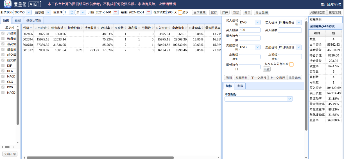Image resolution: width=344 pixels, height=159 pixels.
Task: Click the 多票回测 text field
Action: [325, 20]
